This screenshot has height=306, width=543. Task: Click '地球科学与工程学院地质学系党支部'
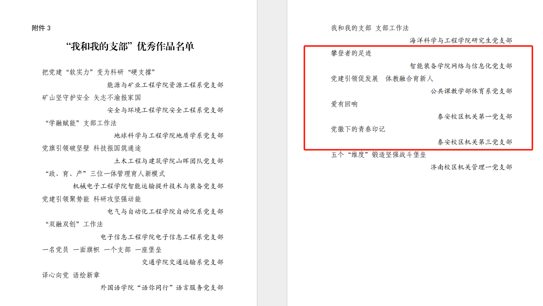point(169,136)
